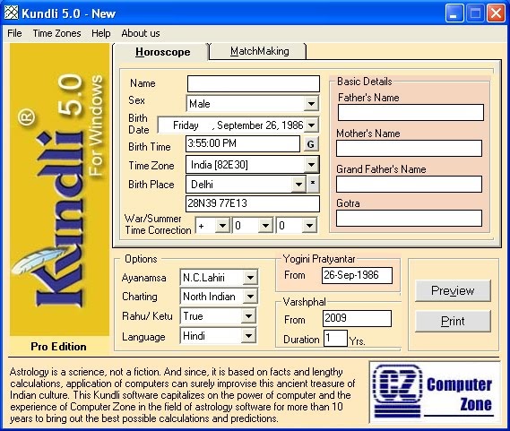Switch to the MatchMaking tab
Screen dimensions: 510x431
(259, 51)
